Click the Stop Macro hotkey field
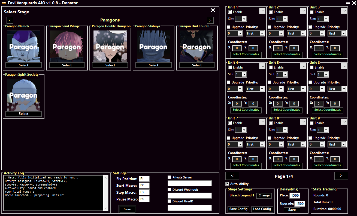357x216 pixels. click(144, 192)
